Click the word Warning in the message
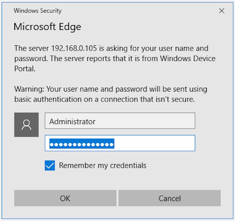 pos(29,89)
